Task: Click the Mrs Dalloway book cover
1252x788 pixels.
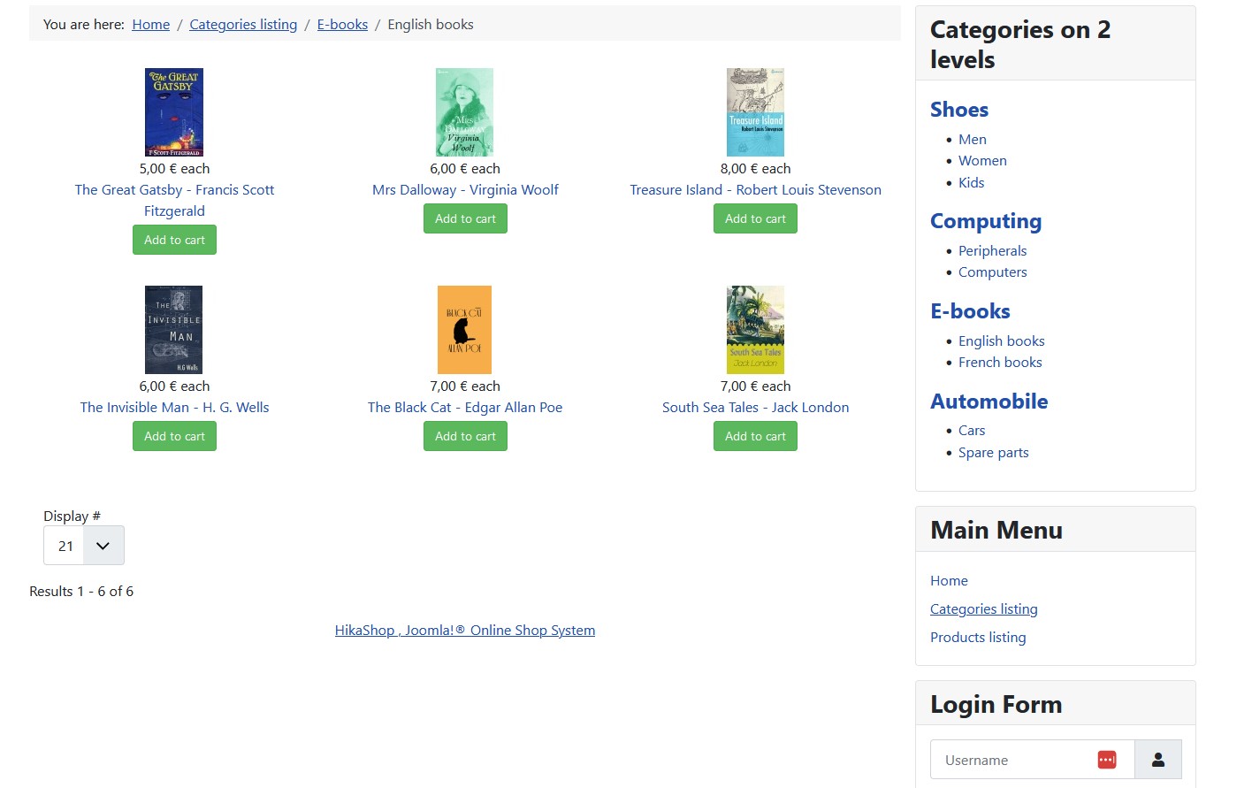Action: (x=464, y=112)
